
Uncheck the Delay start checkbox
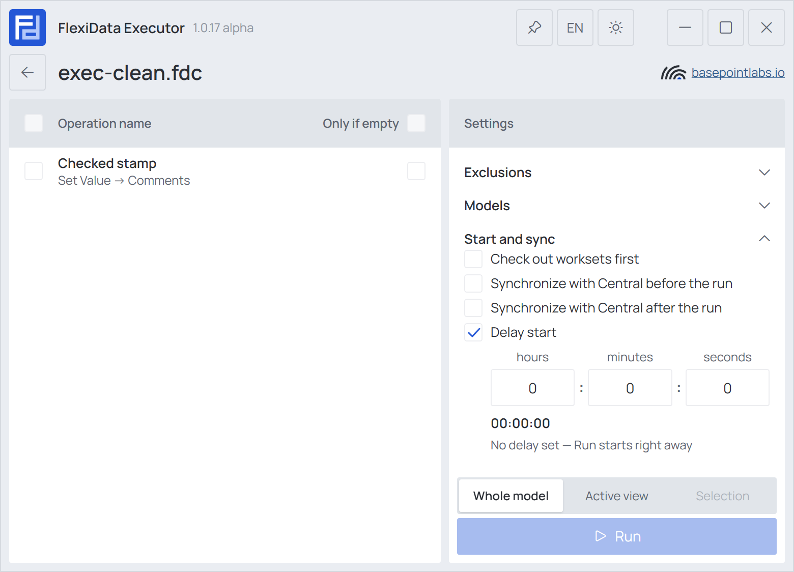coord(473,332)
